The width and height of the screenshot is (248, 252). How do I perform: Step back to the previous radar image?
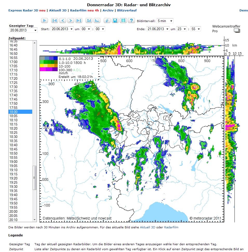pyautogui.click(x=63, y=21)
